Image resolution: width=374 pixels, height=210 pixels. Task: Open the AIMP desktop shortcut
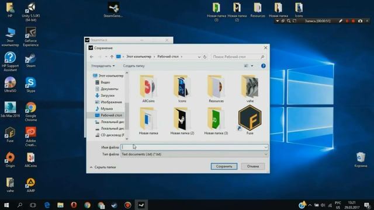(x=31, y=185)
